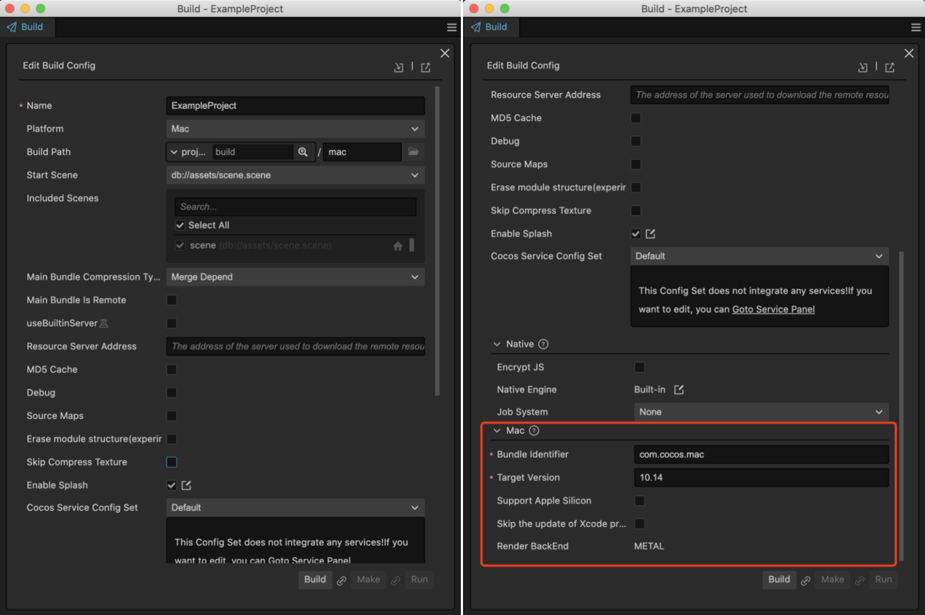Click help icon next to Native
The width and height of the screenshot is (925, 615).
click(x=543, y=344)
